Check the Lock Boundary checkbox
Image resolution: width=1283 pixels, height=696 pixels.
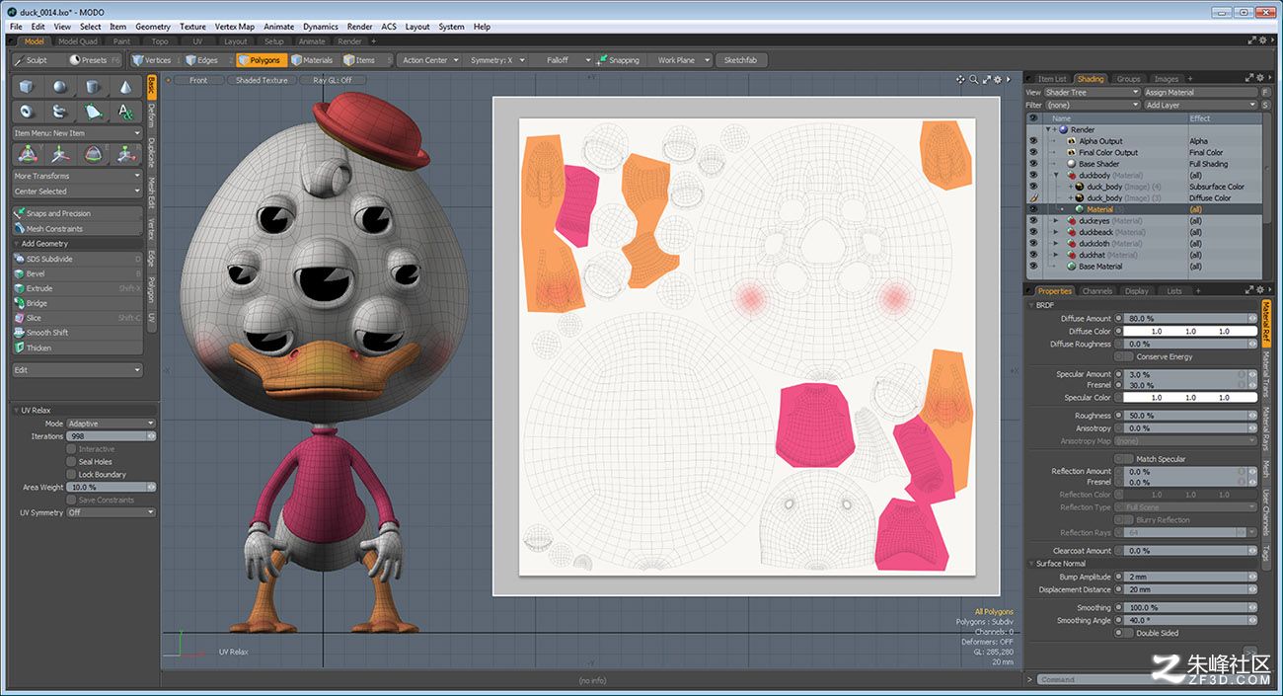coord(71,475)
